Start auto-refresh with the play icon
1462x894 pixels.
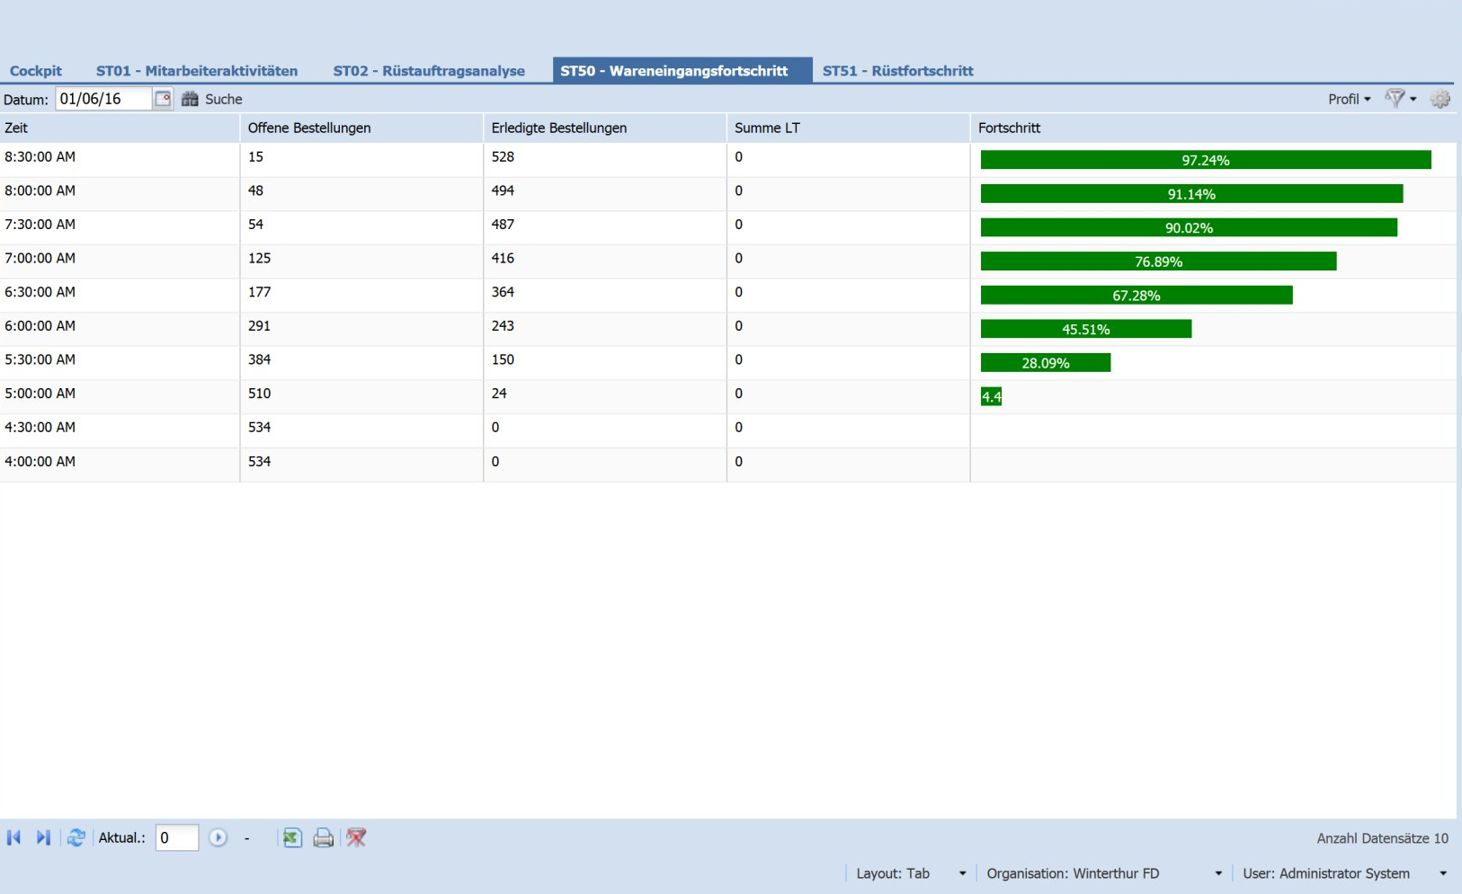pyautogui.click(x=218, y=837)
